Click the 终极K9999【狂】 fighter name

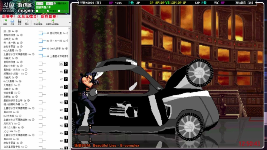[90, 3]
